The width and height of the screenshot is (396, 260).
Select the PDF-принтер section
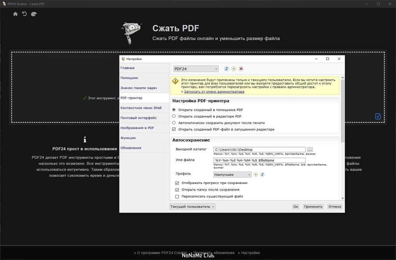point(144,98)
